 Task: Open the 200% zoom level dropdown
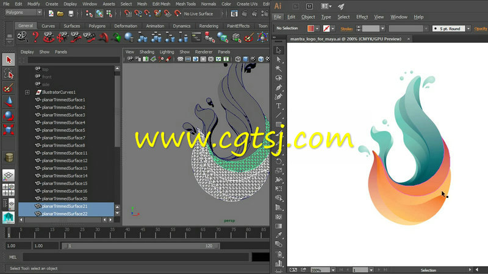point(333,270)
